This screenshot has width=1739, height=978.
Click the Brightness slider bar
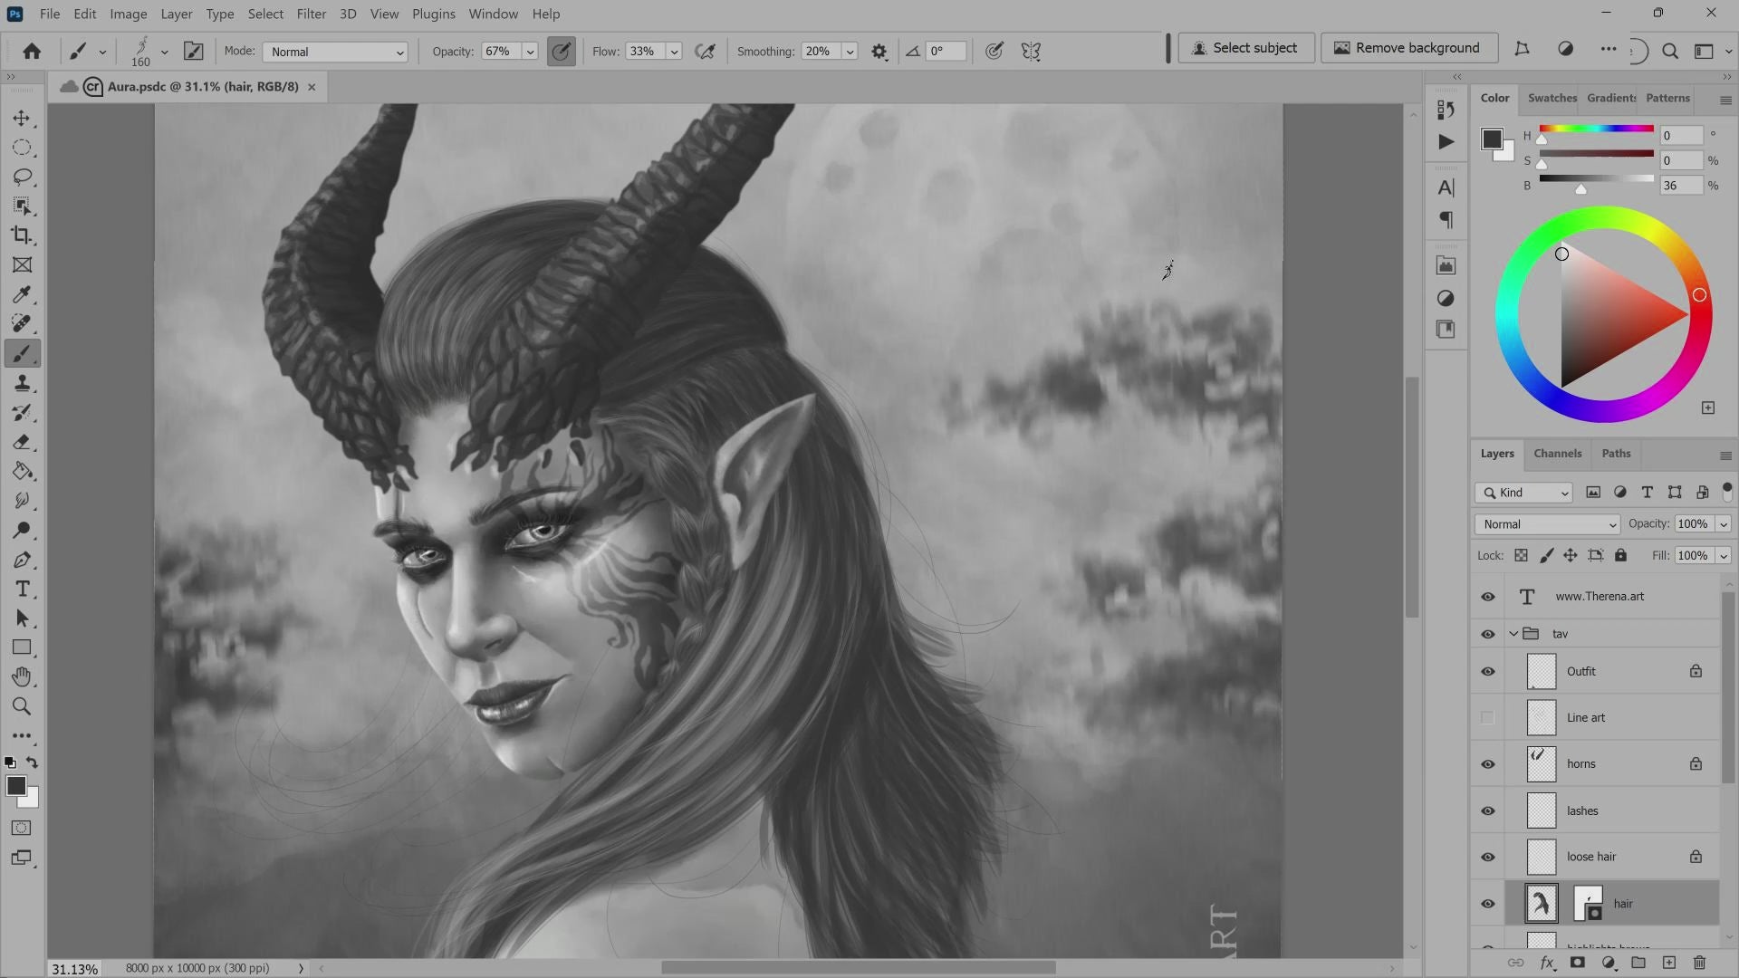point(1596,178)
